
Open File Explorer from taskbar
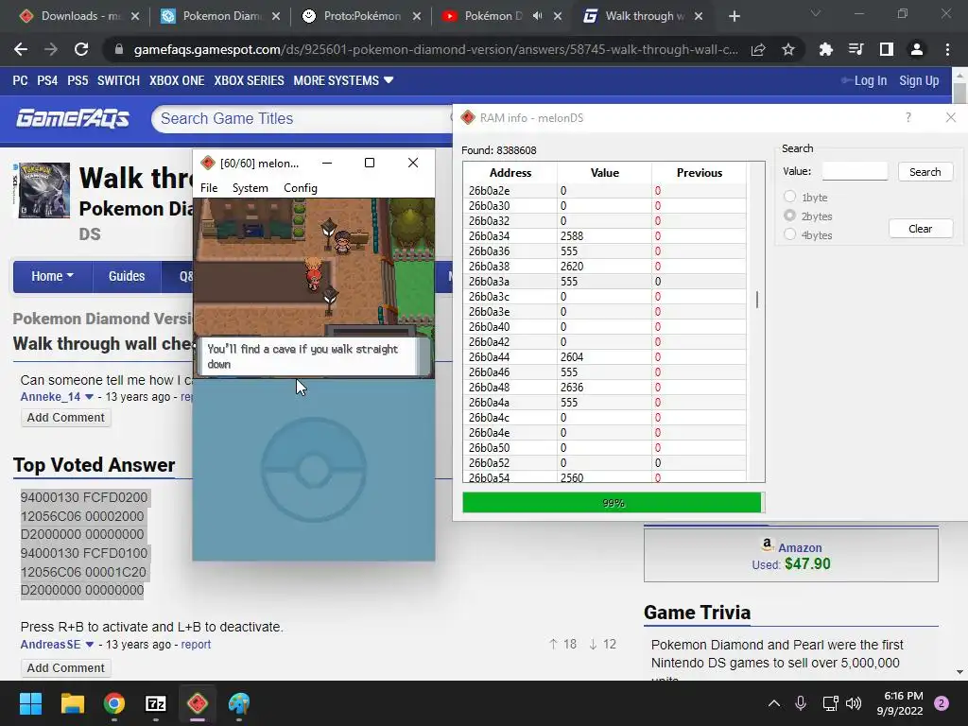point(72,703)
